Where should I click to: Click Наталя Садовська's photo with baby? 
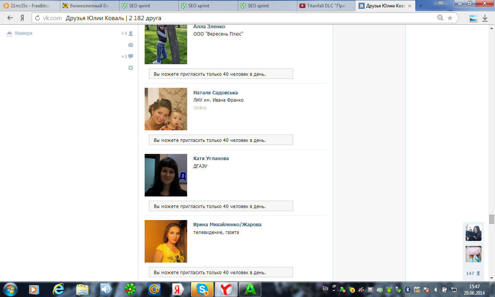[x=166, y=109]
